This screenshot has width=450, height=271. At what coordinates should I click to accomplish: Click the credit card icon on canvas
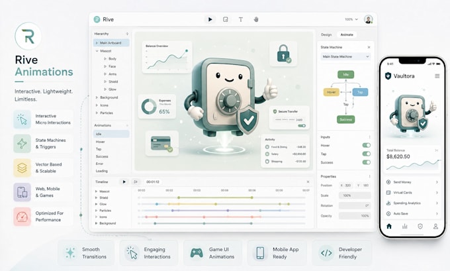point(161,144)
